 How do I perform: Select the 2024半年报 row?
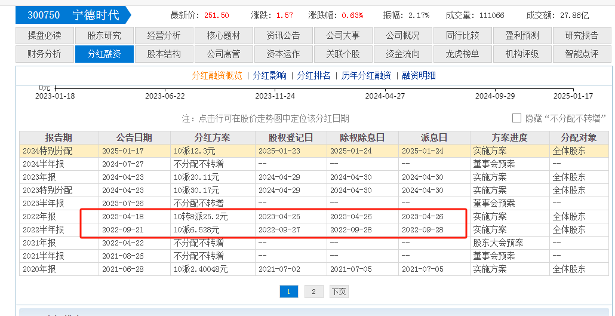click(314, 164)
